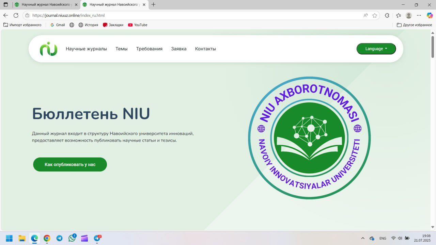Click the Бюллетень NIU heading
The image size is (436, 245).
click(x=91, y=114)
